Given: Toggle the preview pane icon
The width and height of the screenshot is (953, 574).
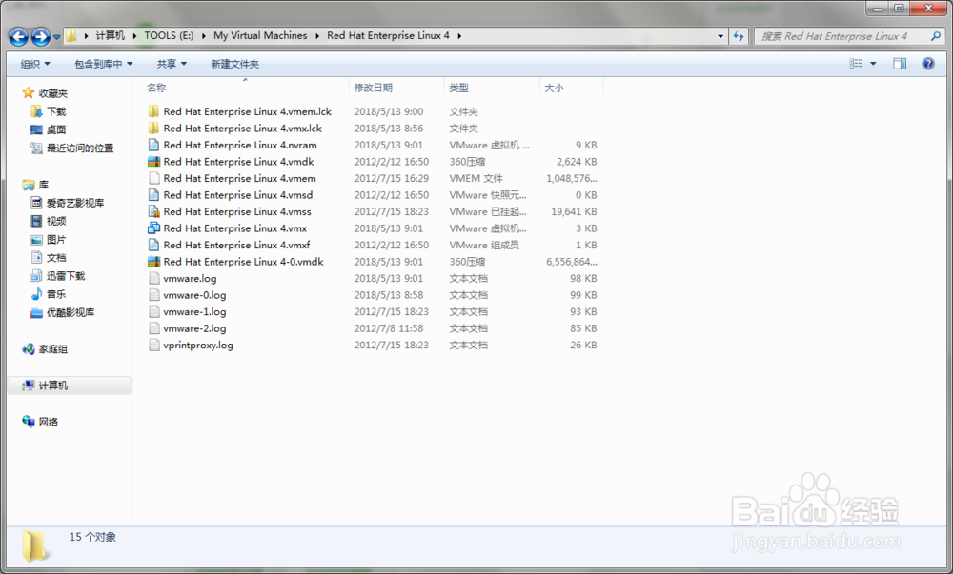Looking at the screenshot, I should (x=900, y=64).
